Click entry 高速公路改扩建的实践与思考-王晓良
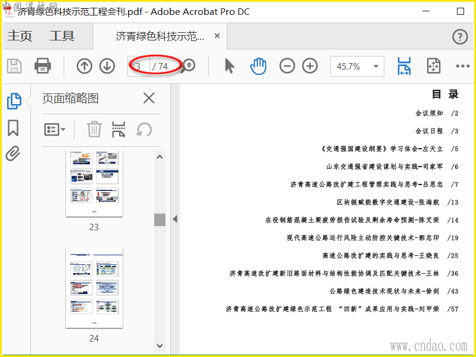The width and height of the screenshot is (476, 357). pyautogui.click(x=381, y=256)
